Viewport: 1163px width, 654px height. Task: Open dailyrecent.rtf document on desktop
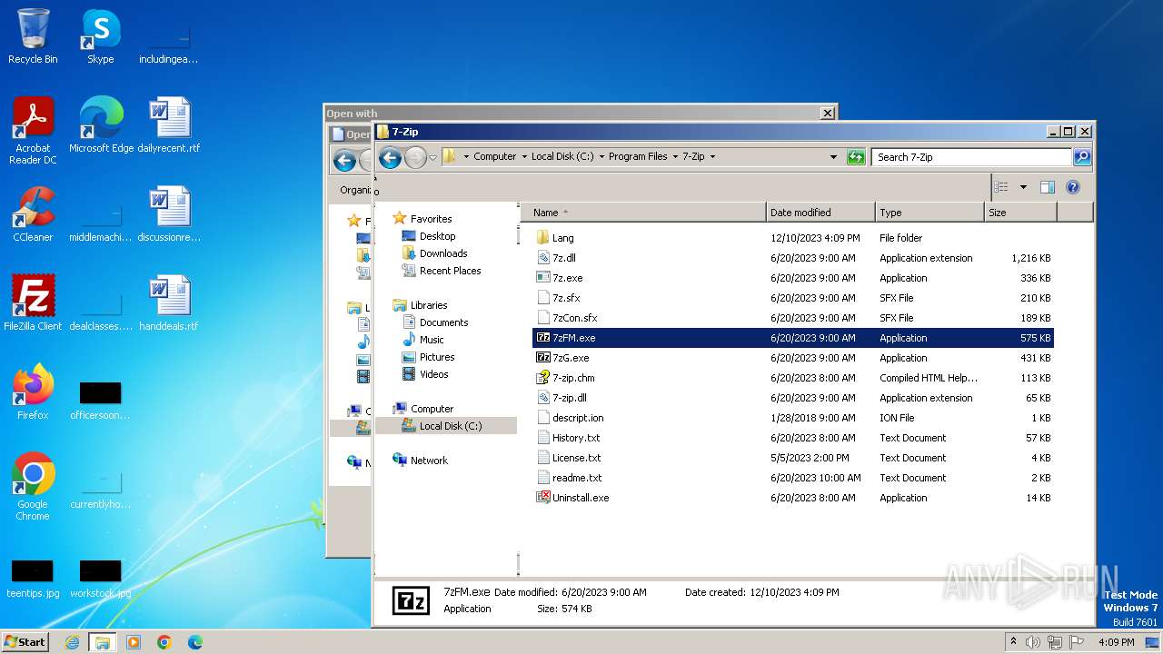[169, 125]
